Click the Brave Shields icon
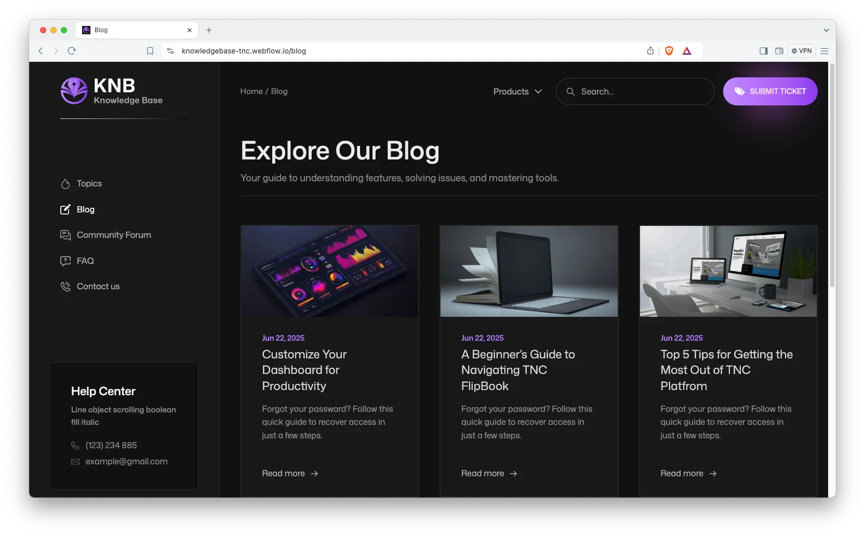865x536 pixels. click(669, 51)
